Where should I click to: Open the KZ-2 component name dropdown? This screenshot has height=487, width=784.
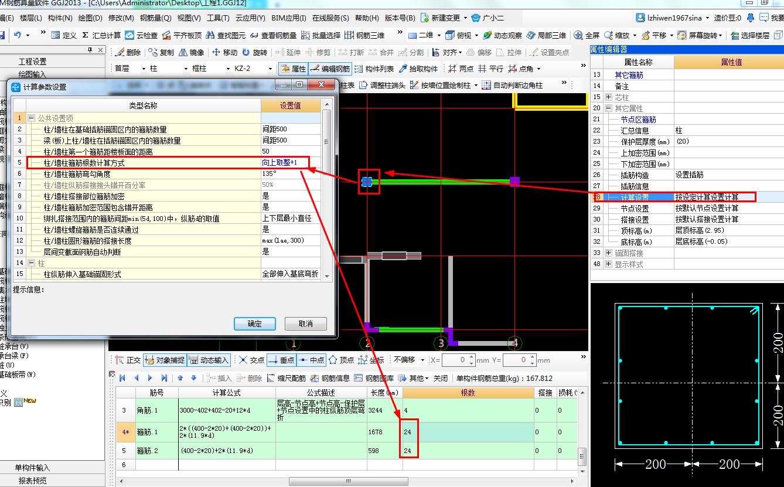tap(271, 69)
